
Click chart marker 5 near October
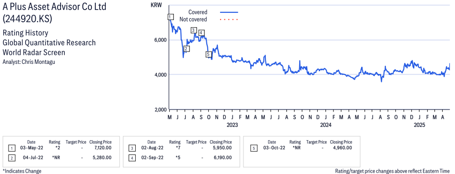point(208,54)
